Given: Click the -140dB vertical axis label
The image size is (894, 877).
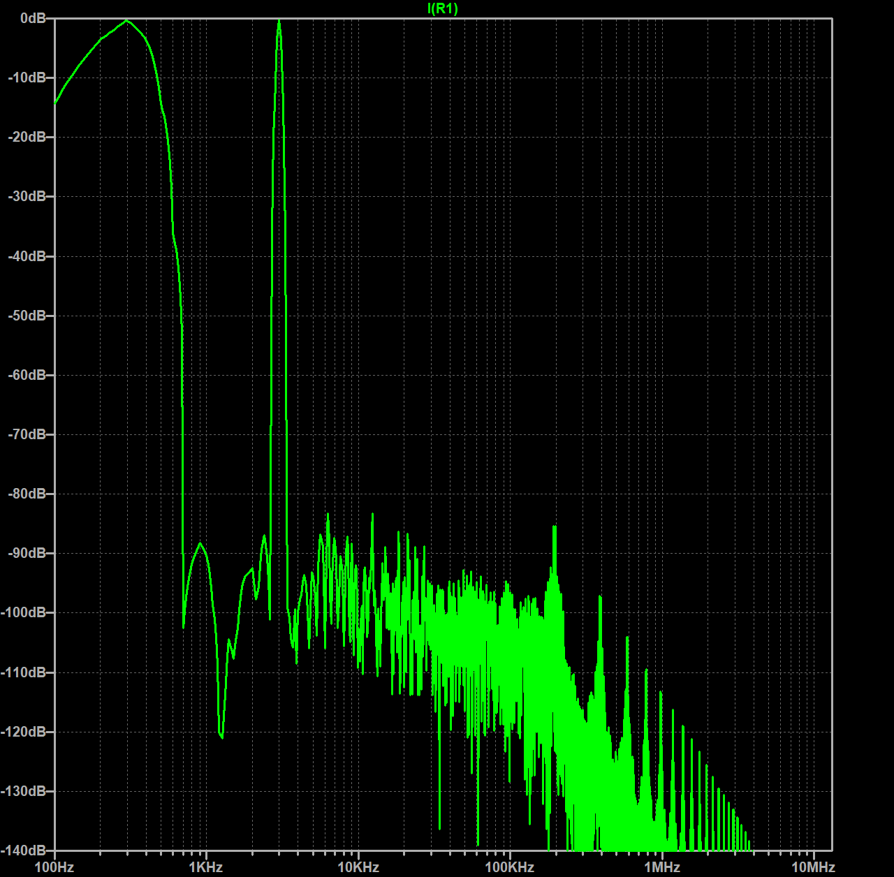Looking at the screenshot, I should [24, 850].
